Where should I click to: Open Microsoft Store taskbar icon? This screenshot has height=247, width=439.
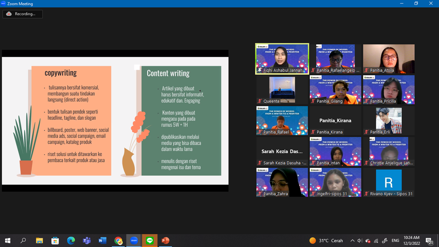55,240
